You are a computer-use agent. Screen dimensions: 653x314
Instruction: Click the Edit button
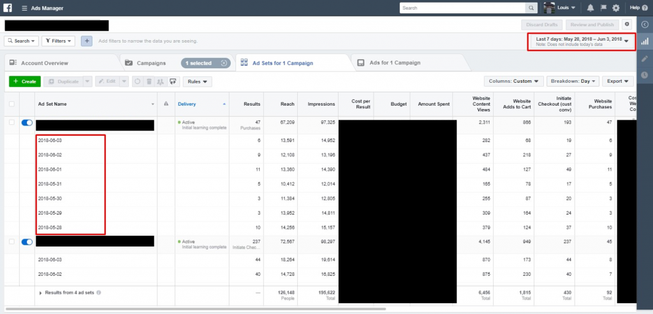coord(107,82)
